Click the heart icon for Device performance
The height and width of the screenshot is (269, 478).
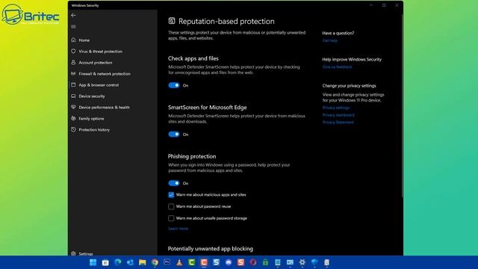point(73,107)
